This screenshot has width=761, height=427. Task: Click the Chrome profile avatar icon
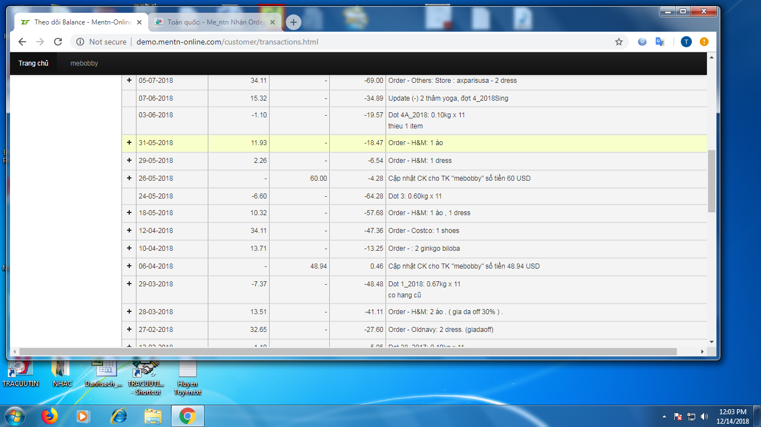coord(686,42)
